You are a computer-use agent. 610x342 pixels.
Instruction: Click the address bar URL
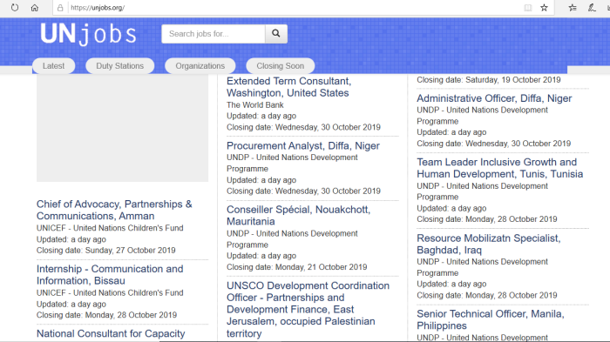click(98, 8)
